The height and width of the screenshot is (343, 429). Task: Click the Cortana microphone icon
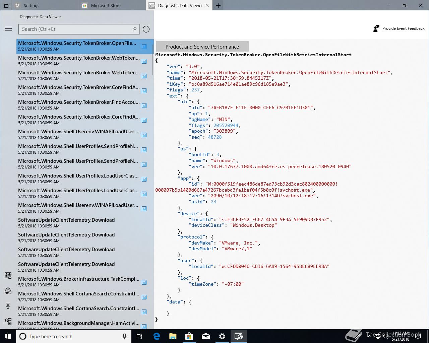point(124,336)
